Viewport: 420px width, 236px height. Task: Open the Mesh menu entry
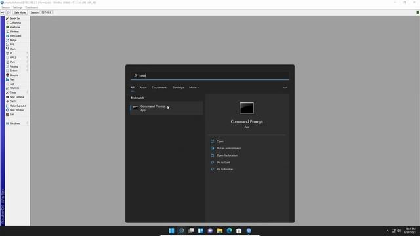click(12, 49)
